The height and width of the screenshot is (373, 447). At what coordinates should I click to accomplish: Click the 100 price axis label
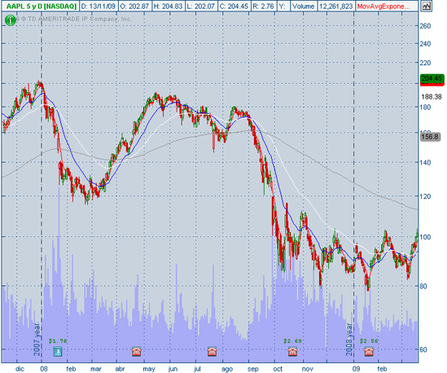point(425,237)
